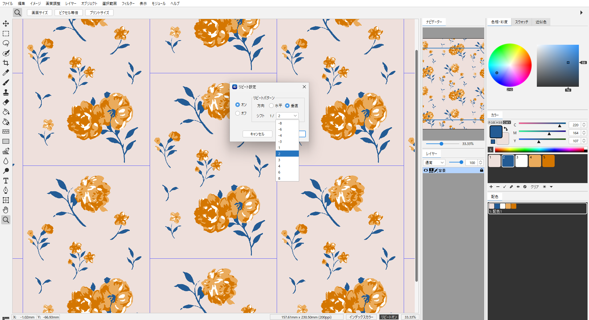Switch color mode to RGB
Screen dimensions: 589x320
coord(492,122)
